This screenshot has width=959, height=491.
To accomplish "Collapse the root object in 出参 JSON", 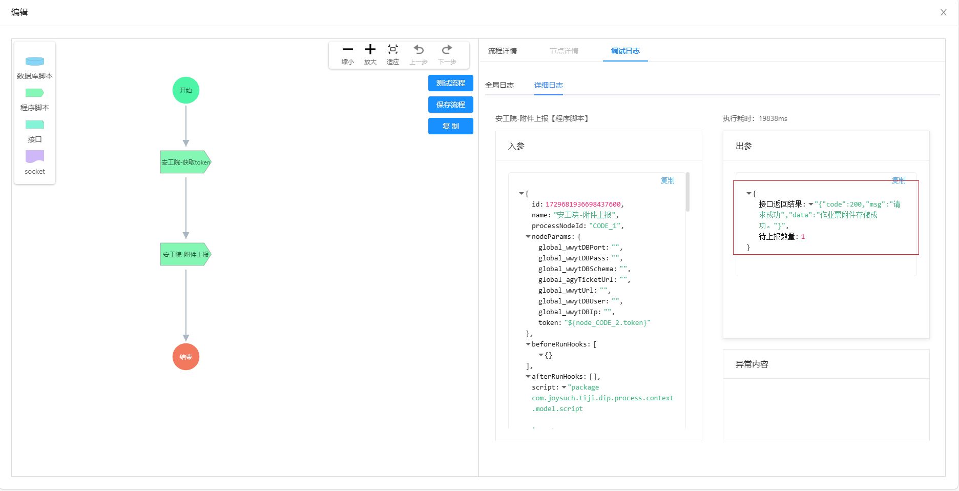I will pos(749,194).
